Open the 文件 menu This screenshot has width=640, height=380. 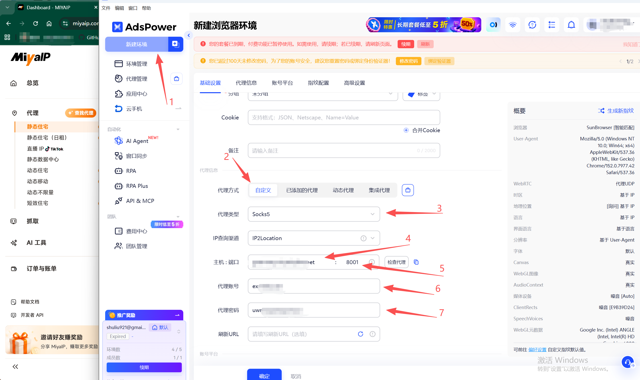(106, 8)
